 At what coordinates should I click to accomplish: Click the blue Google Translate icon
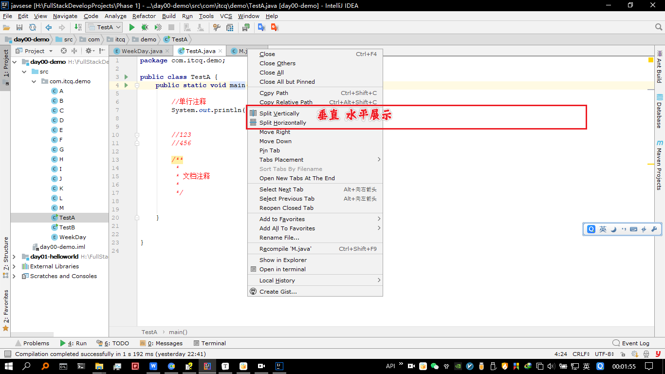[261, 27]
